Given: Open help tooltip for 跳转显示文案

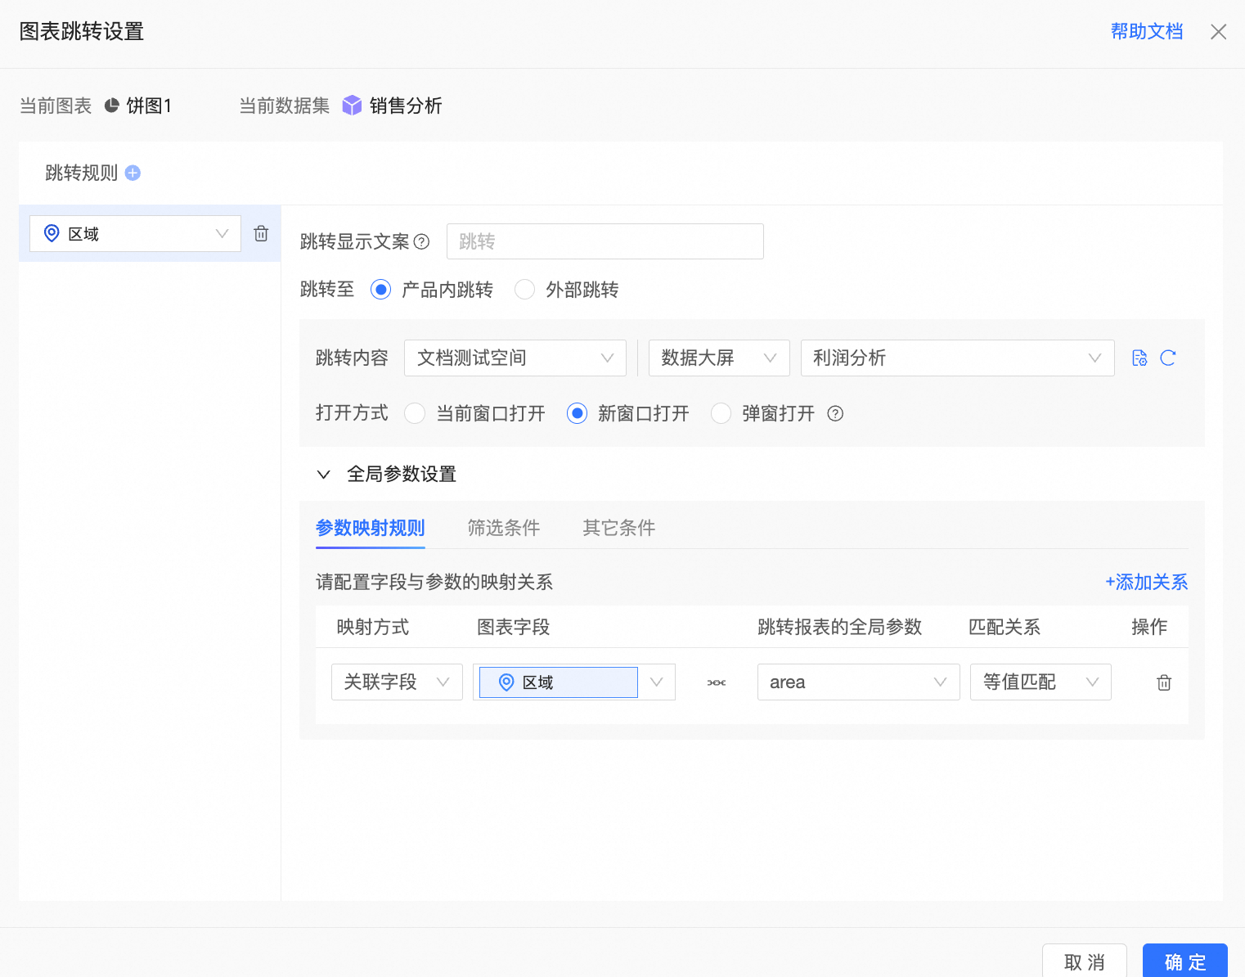Looking at the screenshot, I should pos(421,241).
